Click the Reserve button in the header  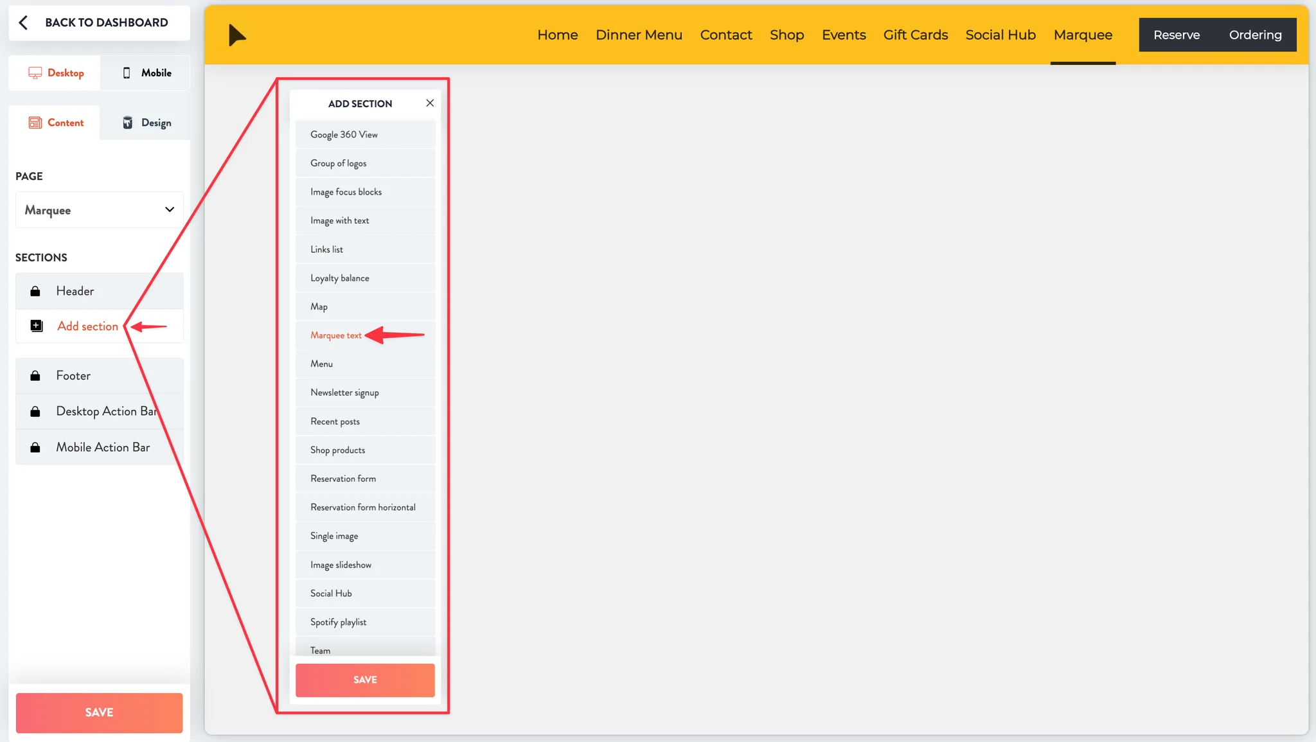(x=1177, y=35)
